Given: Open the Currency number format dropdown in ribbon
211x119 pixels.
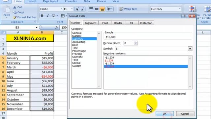Looking at the screenshot, I should [x=180, y=9].
